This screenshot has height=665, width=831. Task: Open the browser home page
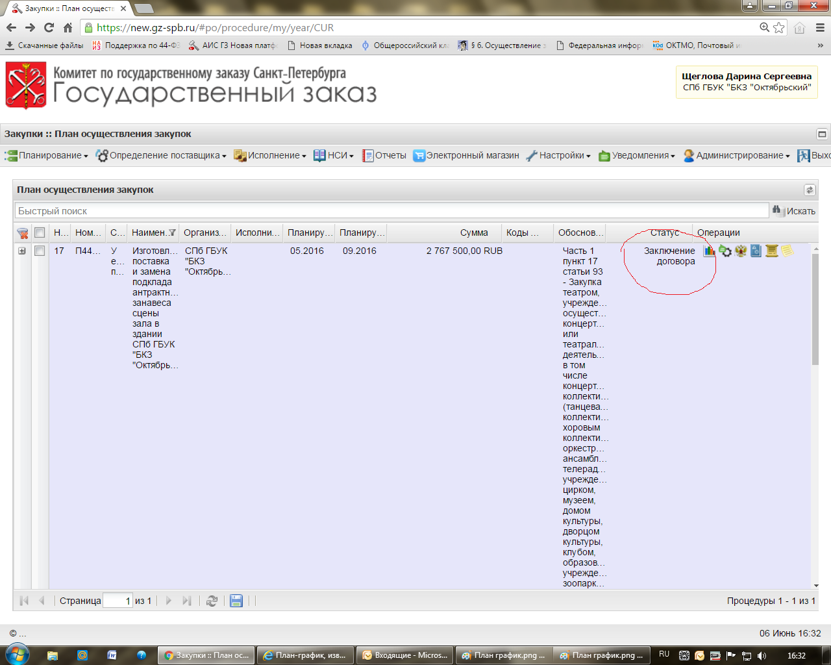68,27
